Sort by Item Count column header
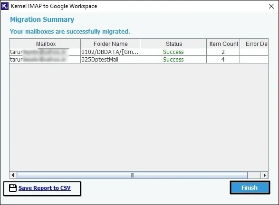Viewport: 279px width, 205px height. [223, 44]
